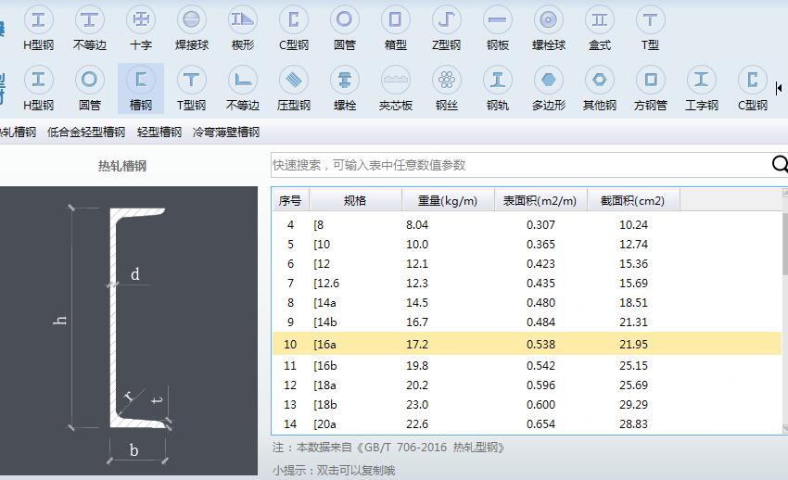Click the highlighted 槽钢 icon
Viewport: 788px width, 480px height.
tap(141, 89)
